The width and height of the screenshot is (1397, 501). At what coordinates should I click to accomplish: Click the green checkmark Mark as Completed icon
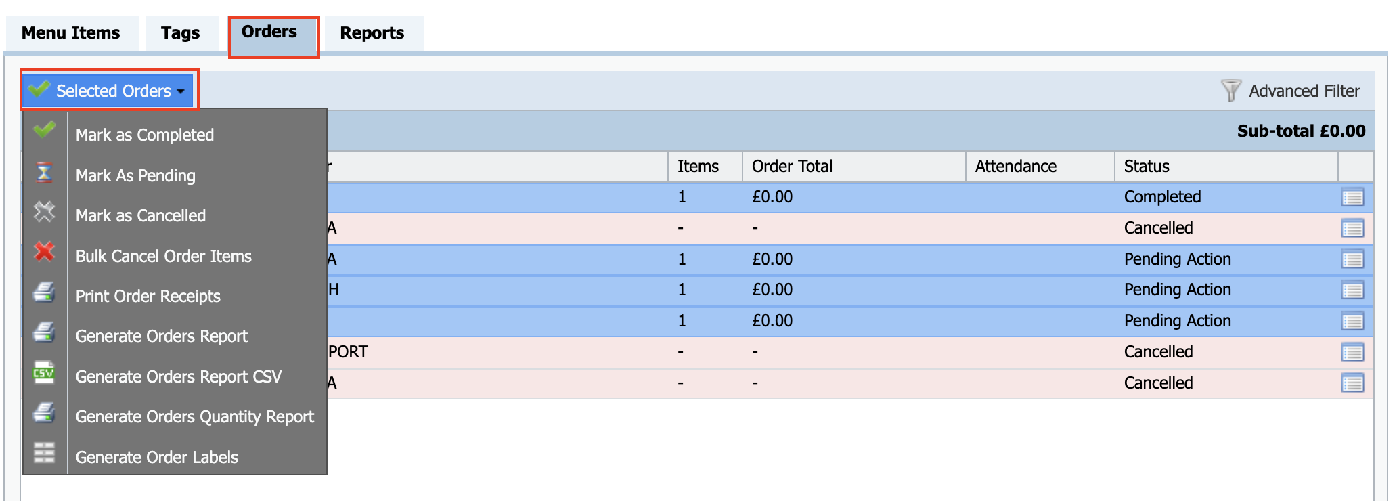coord(44,129)
